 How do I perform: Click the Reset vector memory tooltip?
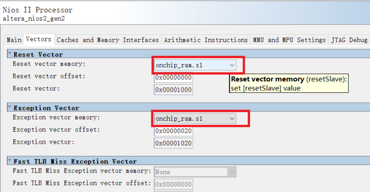(x=289, y=84)
